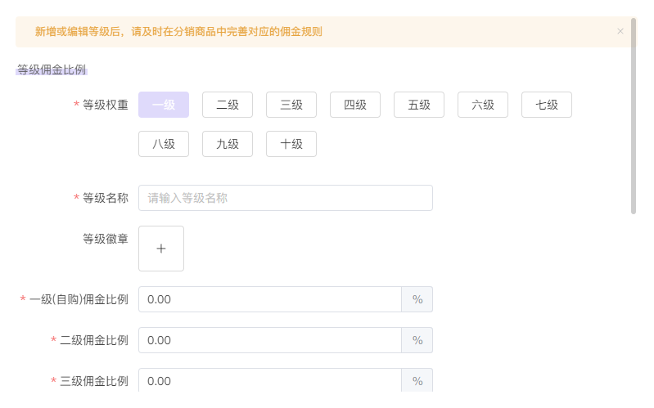
Task: Pick the 七级 level weight button
Action: [547, 105]
